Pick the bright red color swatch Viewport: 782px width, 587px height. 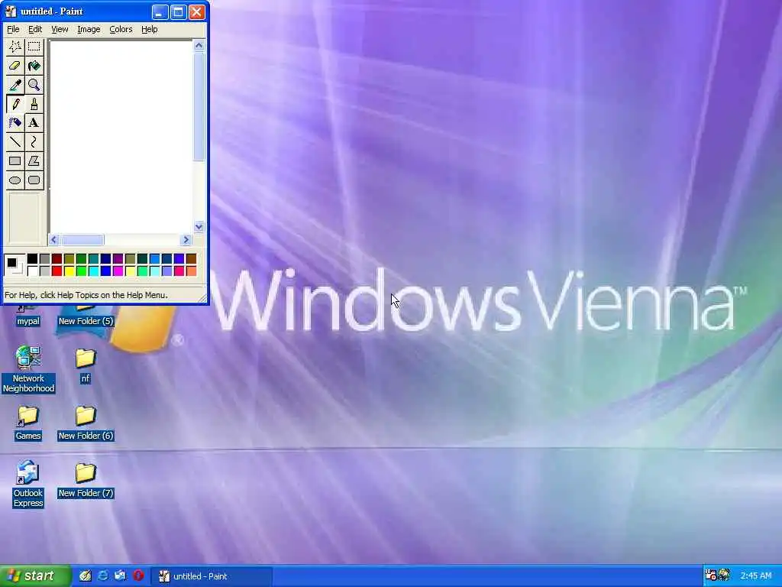pyautogui.click(x=57, y=271)
